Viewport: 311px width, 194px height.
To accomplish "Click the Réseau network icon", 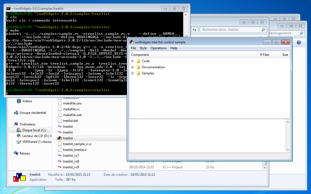I will click(x=16, y=153).
